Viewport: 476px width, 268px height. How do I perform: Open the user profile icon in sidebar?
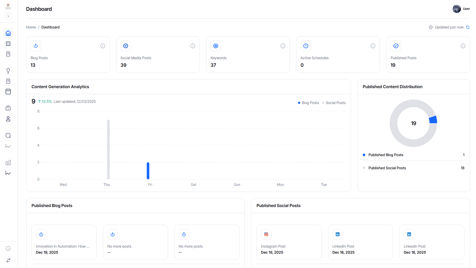(8, 119)
